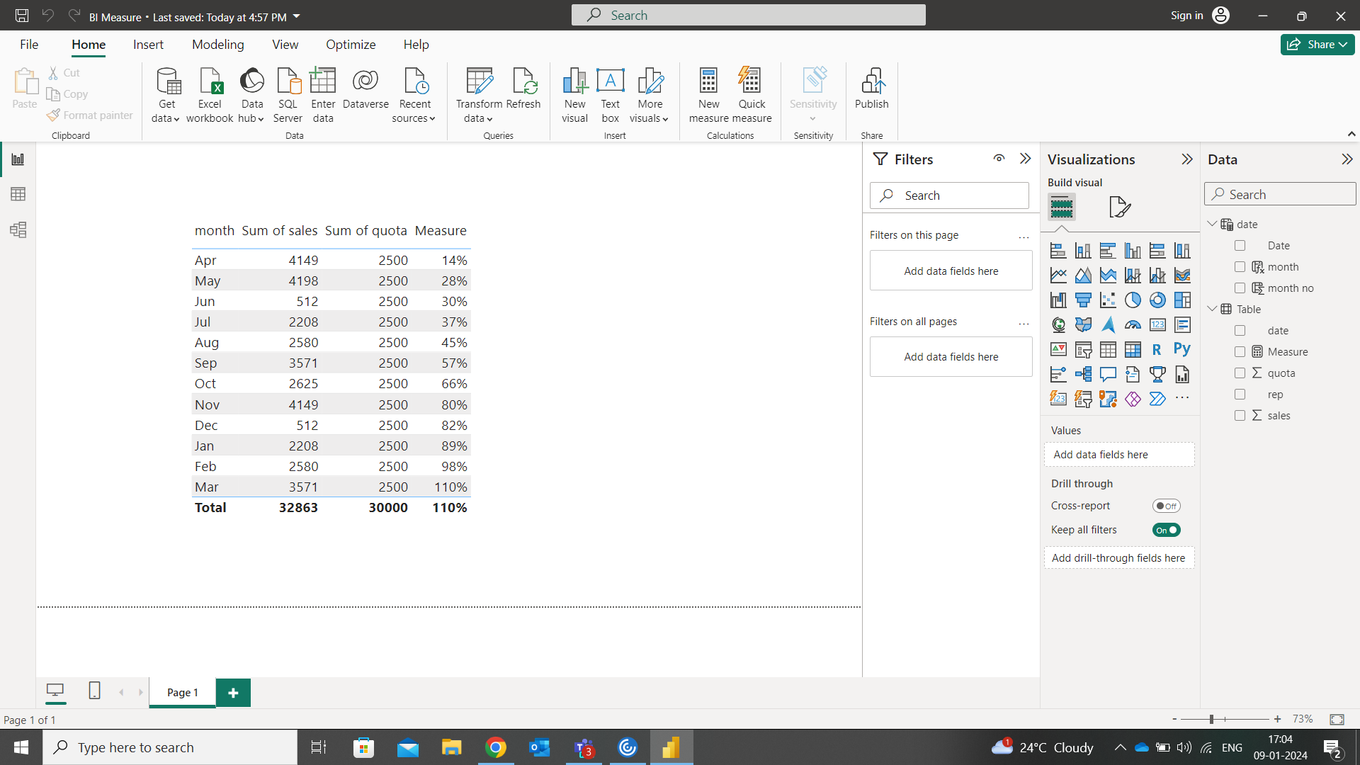Screen dimensions: 1360x765
Task: Select the Pie chart visual
Action: [x=1133, y=300]
